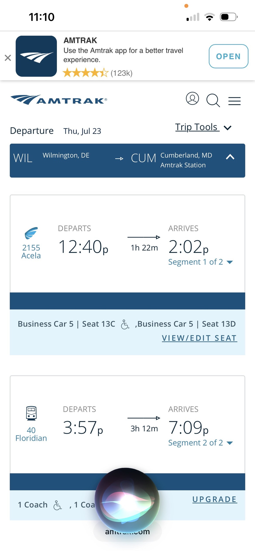This screenshot has height=551, width=255.
Task: Tap the search magnifier icon
Action: 213,101
